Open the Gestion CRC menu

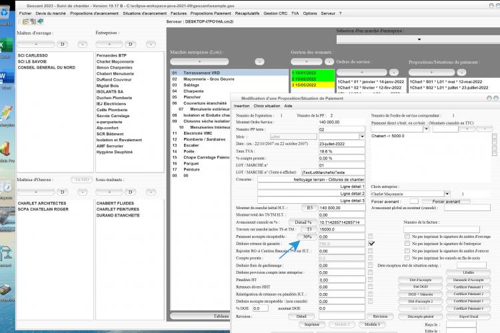[x=275, y=13]
